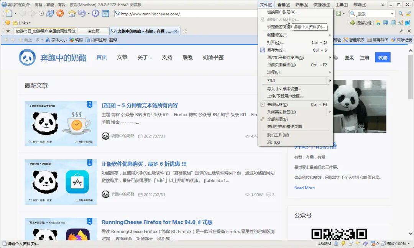The width and height of the screenshot is (414, 248).
Task: Click the star icon beside tabs
Action: point(8,31)
